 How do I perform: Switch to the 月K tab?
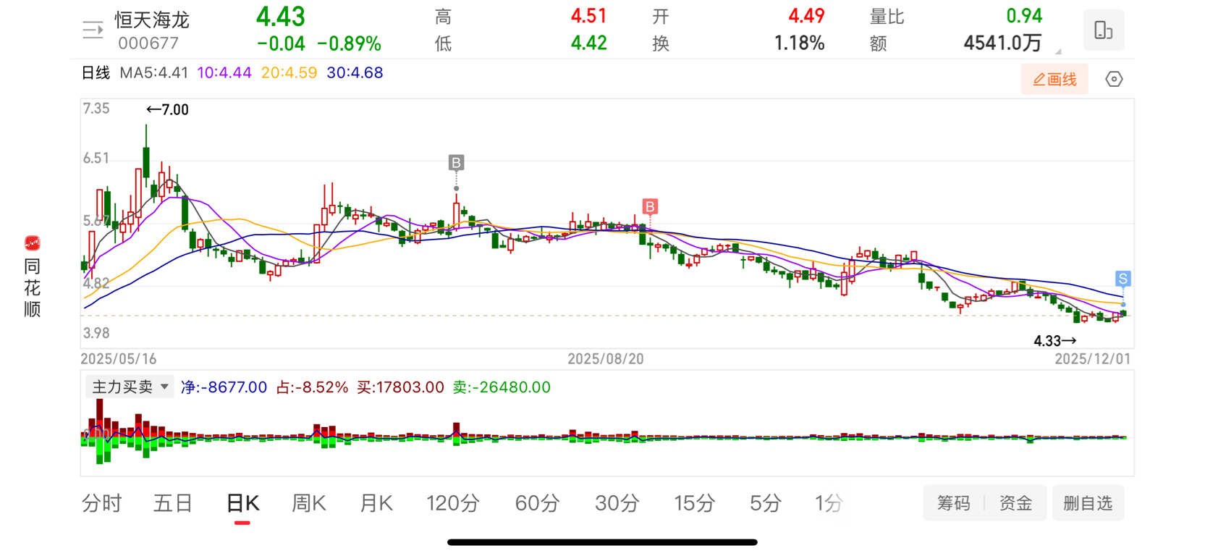376,503
